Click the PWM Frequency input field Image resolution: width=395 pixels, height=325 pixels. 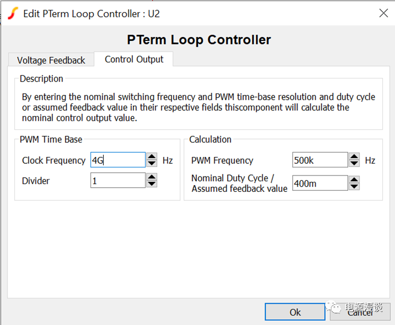(320, 160)
